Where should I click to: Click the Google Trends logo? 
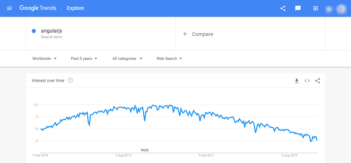click(x=38, y=8)
